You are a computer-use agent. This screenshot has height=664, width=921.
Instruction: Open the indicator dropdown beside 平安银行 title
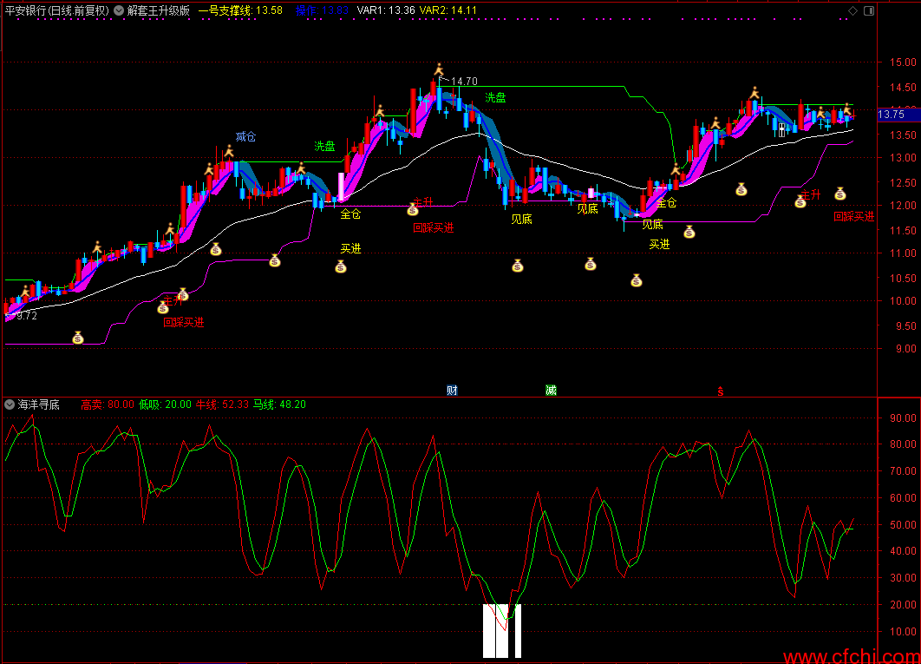[119, 10]
